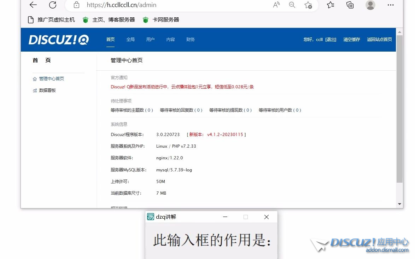
Task: Open the 全局 navigation tab
Action: (130, 40)
